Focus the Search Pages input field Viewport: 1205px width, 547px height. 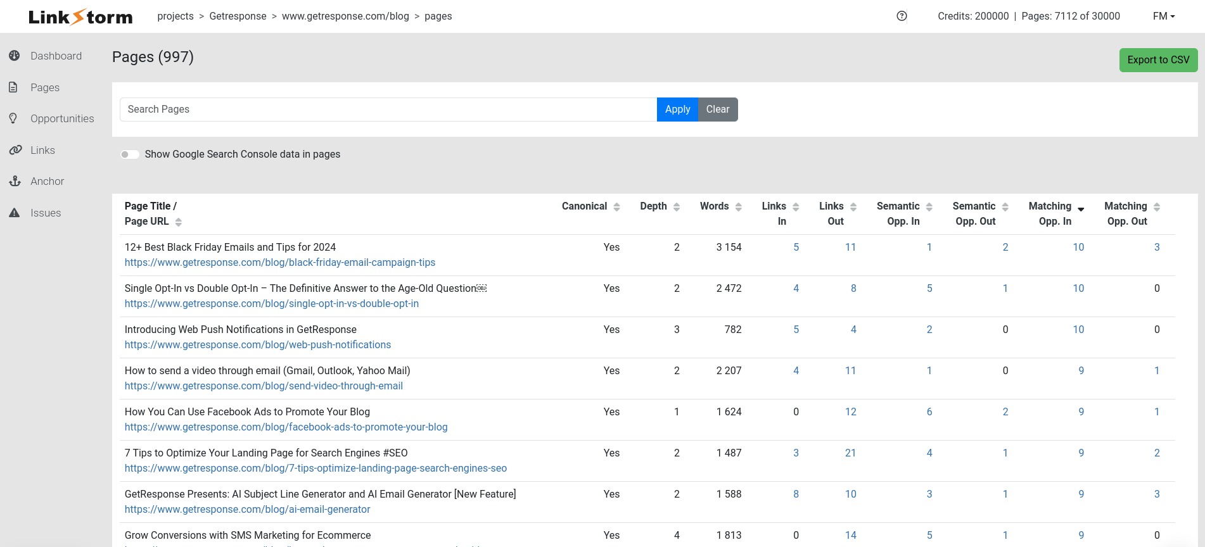pos(388,110)
